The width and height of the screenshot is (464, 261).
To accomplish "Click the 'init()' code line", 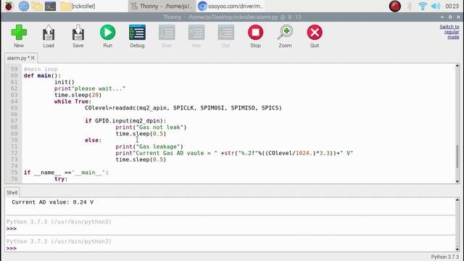I will tap(65, 82).
